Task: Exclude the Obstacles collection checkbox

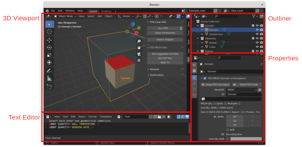Action: (253, 38)
